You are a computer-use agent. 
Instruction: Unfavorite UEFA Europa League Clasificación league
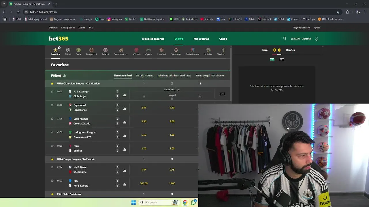pos(52,159)
